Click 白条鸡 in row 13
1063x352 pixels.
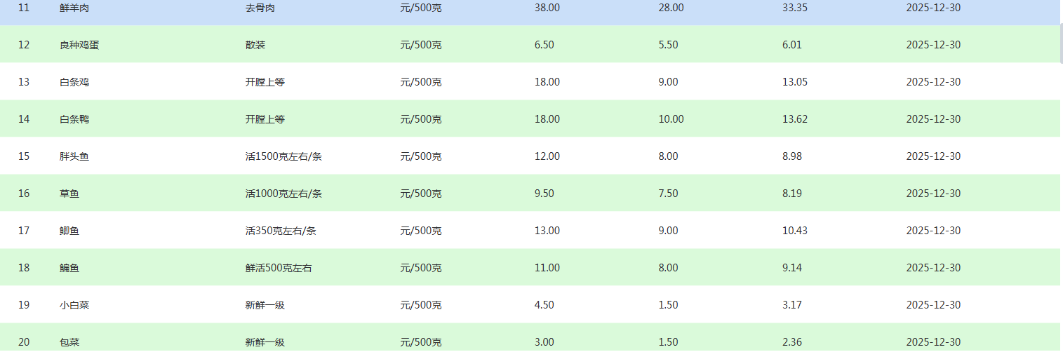[x=74, y=82]
